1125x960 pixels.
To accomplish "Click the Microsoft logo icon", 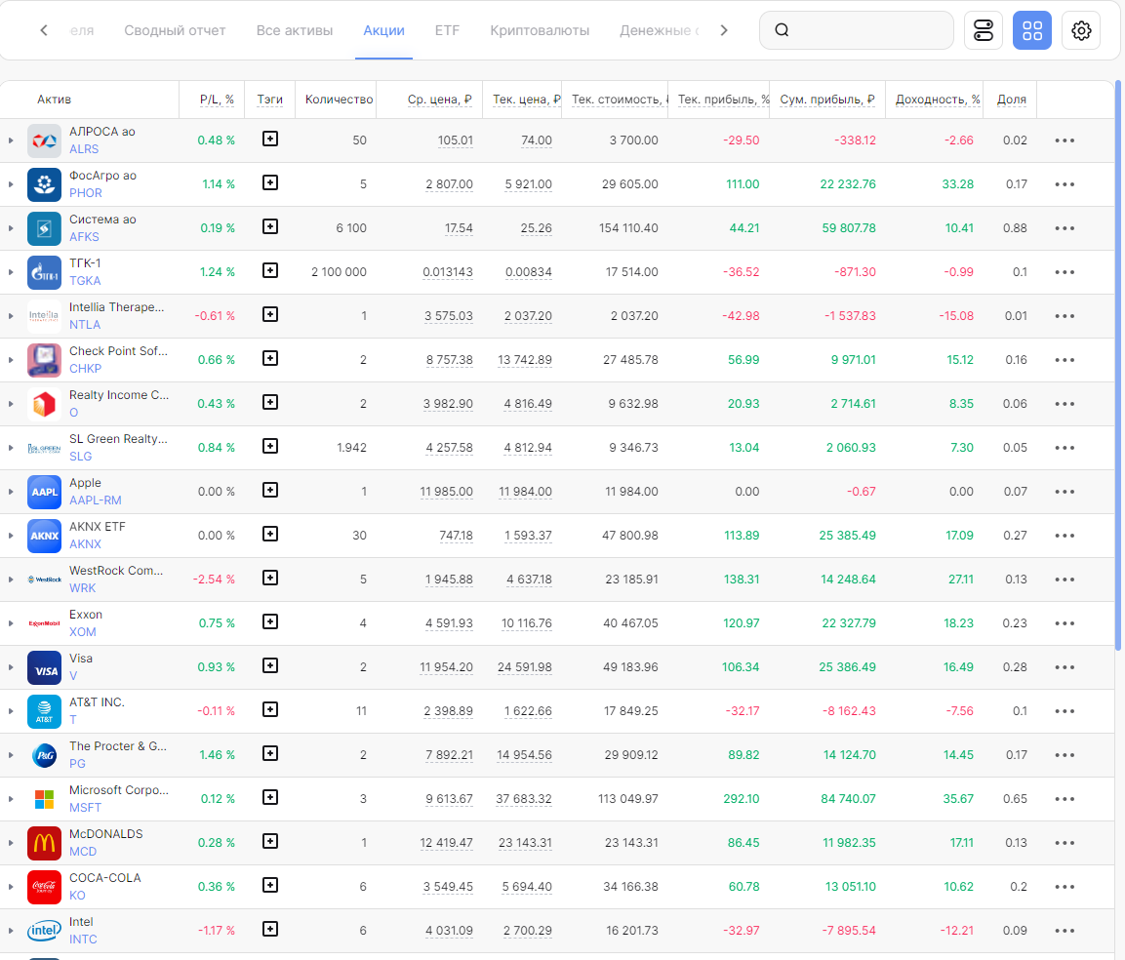I will point(44,799).
